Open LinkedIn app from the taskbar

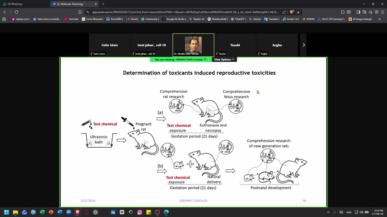coord(113,212)
